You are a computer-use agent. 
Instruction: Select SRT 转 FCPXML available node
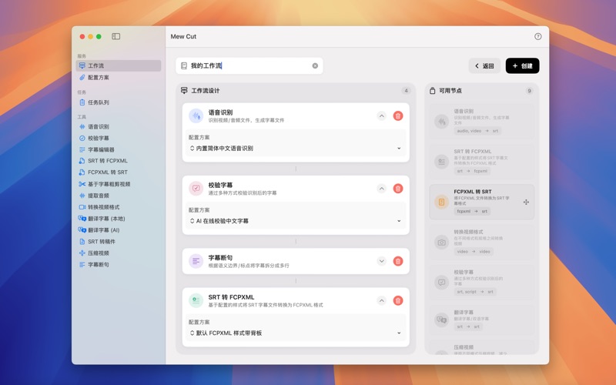coord(482,162)
